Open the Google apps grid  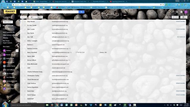point(177,12)
